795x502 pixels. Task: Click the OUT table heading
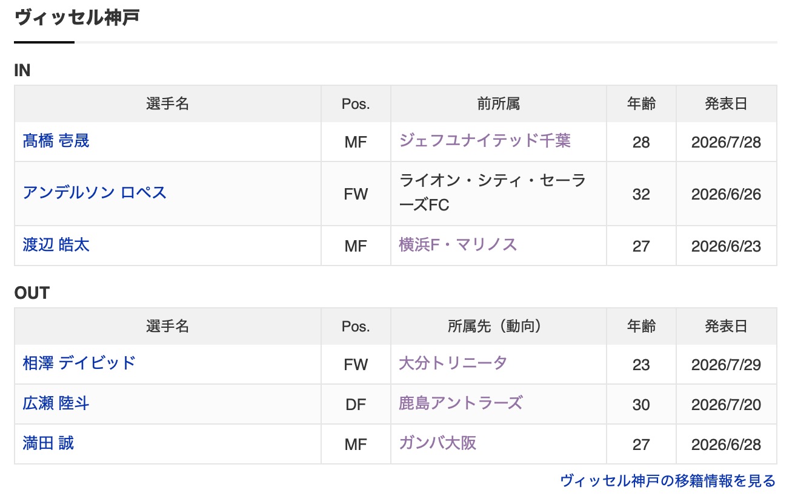pyautogui.click(x=32, y=293)
